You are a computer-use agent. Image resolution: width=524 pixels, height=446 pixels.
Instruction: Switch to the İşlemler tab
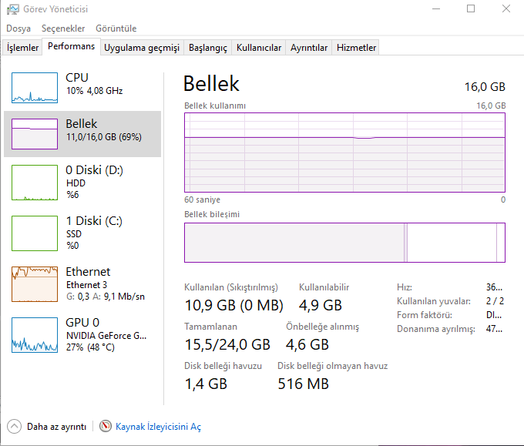click(23, 48)
